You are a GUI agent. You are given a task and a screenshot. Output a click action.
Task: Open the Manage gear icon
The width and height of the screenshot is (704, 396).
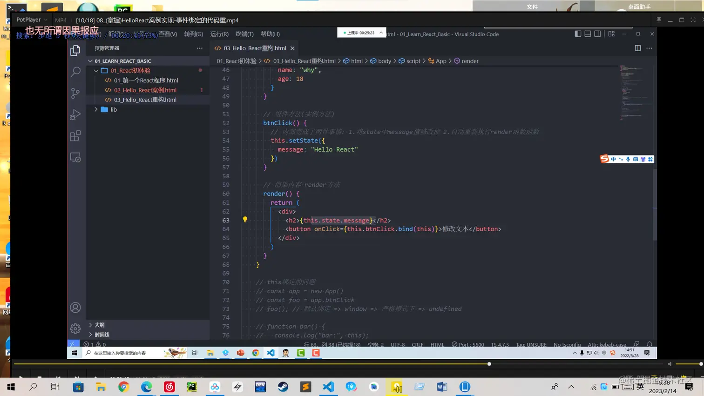(x=75, y=329)
